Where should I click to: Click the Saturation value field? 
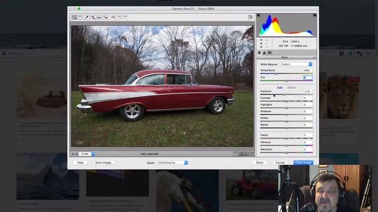pyautogui.click(x=308, y=149)
